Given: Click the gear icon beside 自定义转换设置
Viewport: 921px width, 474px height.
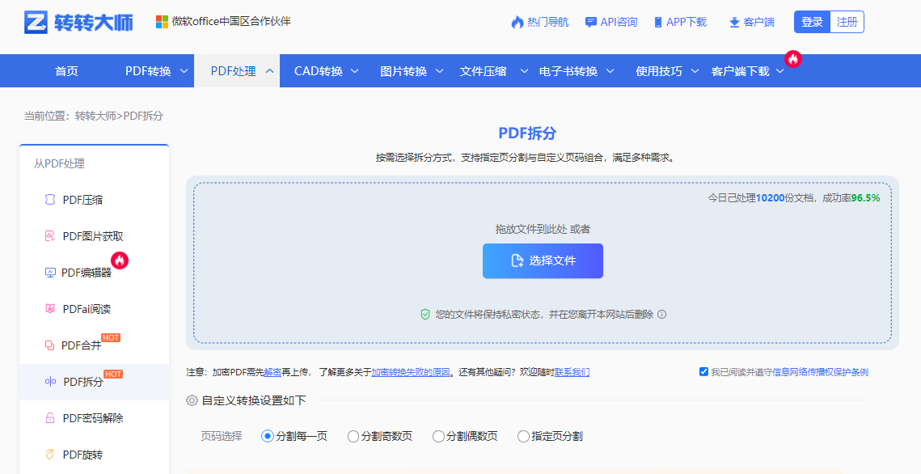Looking at the screenshot, I should pos(192,400).
